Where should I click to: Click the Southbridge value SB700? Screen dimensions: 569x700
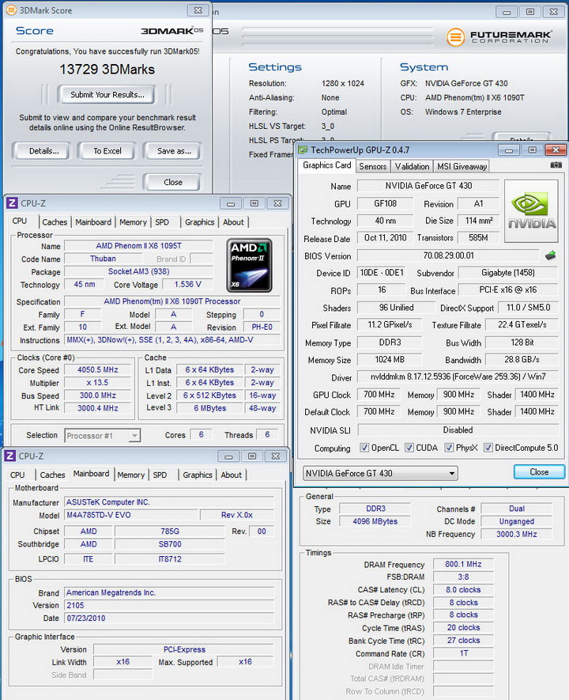point(170,544)
